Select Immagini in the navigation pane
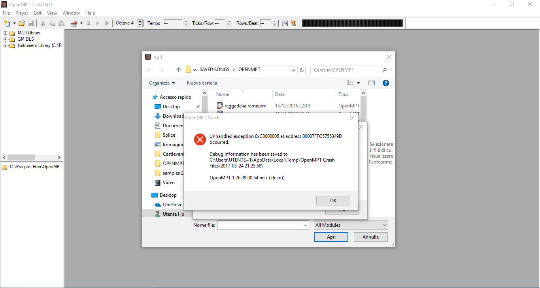Screen dimensions: 540x288 pyautogui.click(x=169, y=145)
